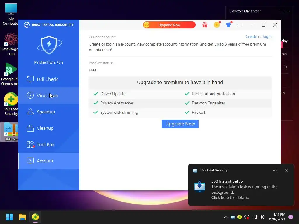Select the Account section in sidebar
Viewport: 299px width, 224px height.
[x=49, y=161]
